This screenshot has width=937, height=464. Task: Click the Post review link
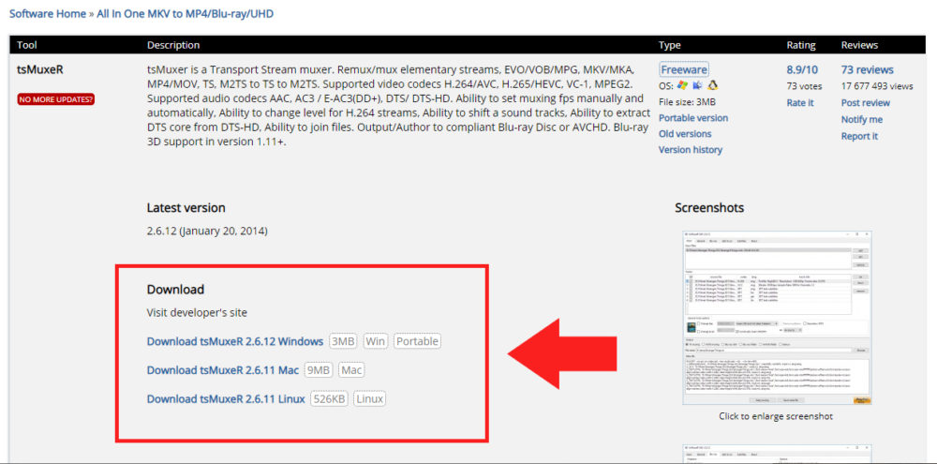click(x=865, y=103)
